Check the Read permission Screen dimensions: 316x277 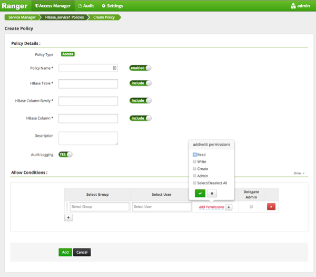(x=195, y=155)
